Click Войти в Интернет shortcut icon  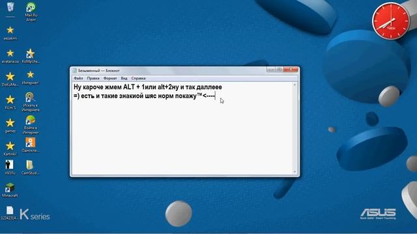(31, 120)
